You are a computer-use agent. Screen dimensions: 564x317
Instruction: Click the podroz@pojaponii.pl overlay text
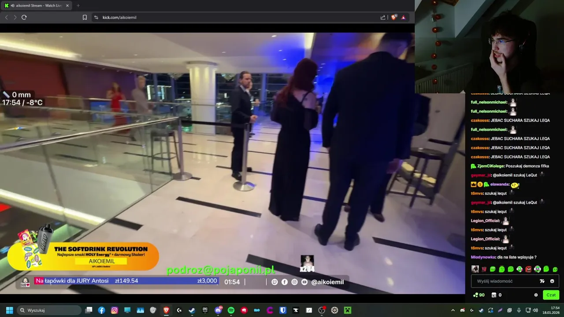click(x=221, y=270)
